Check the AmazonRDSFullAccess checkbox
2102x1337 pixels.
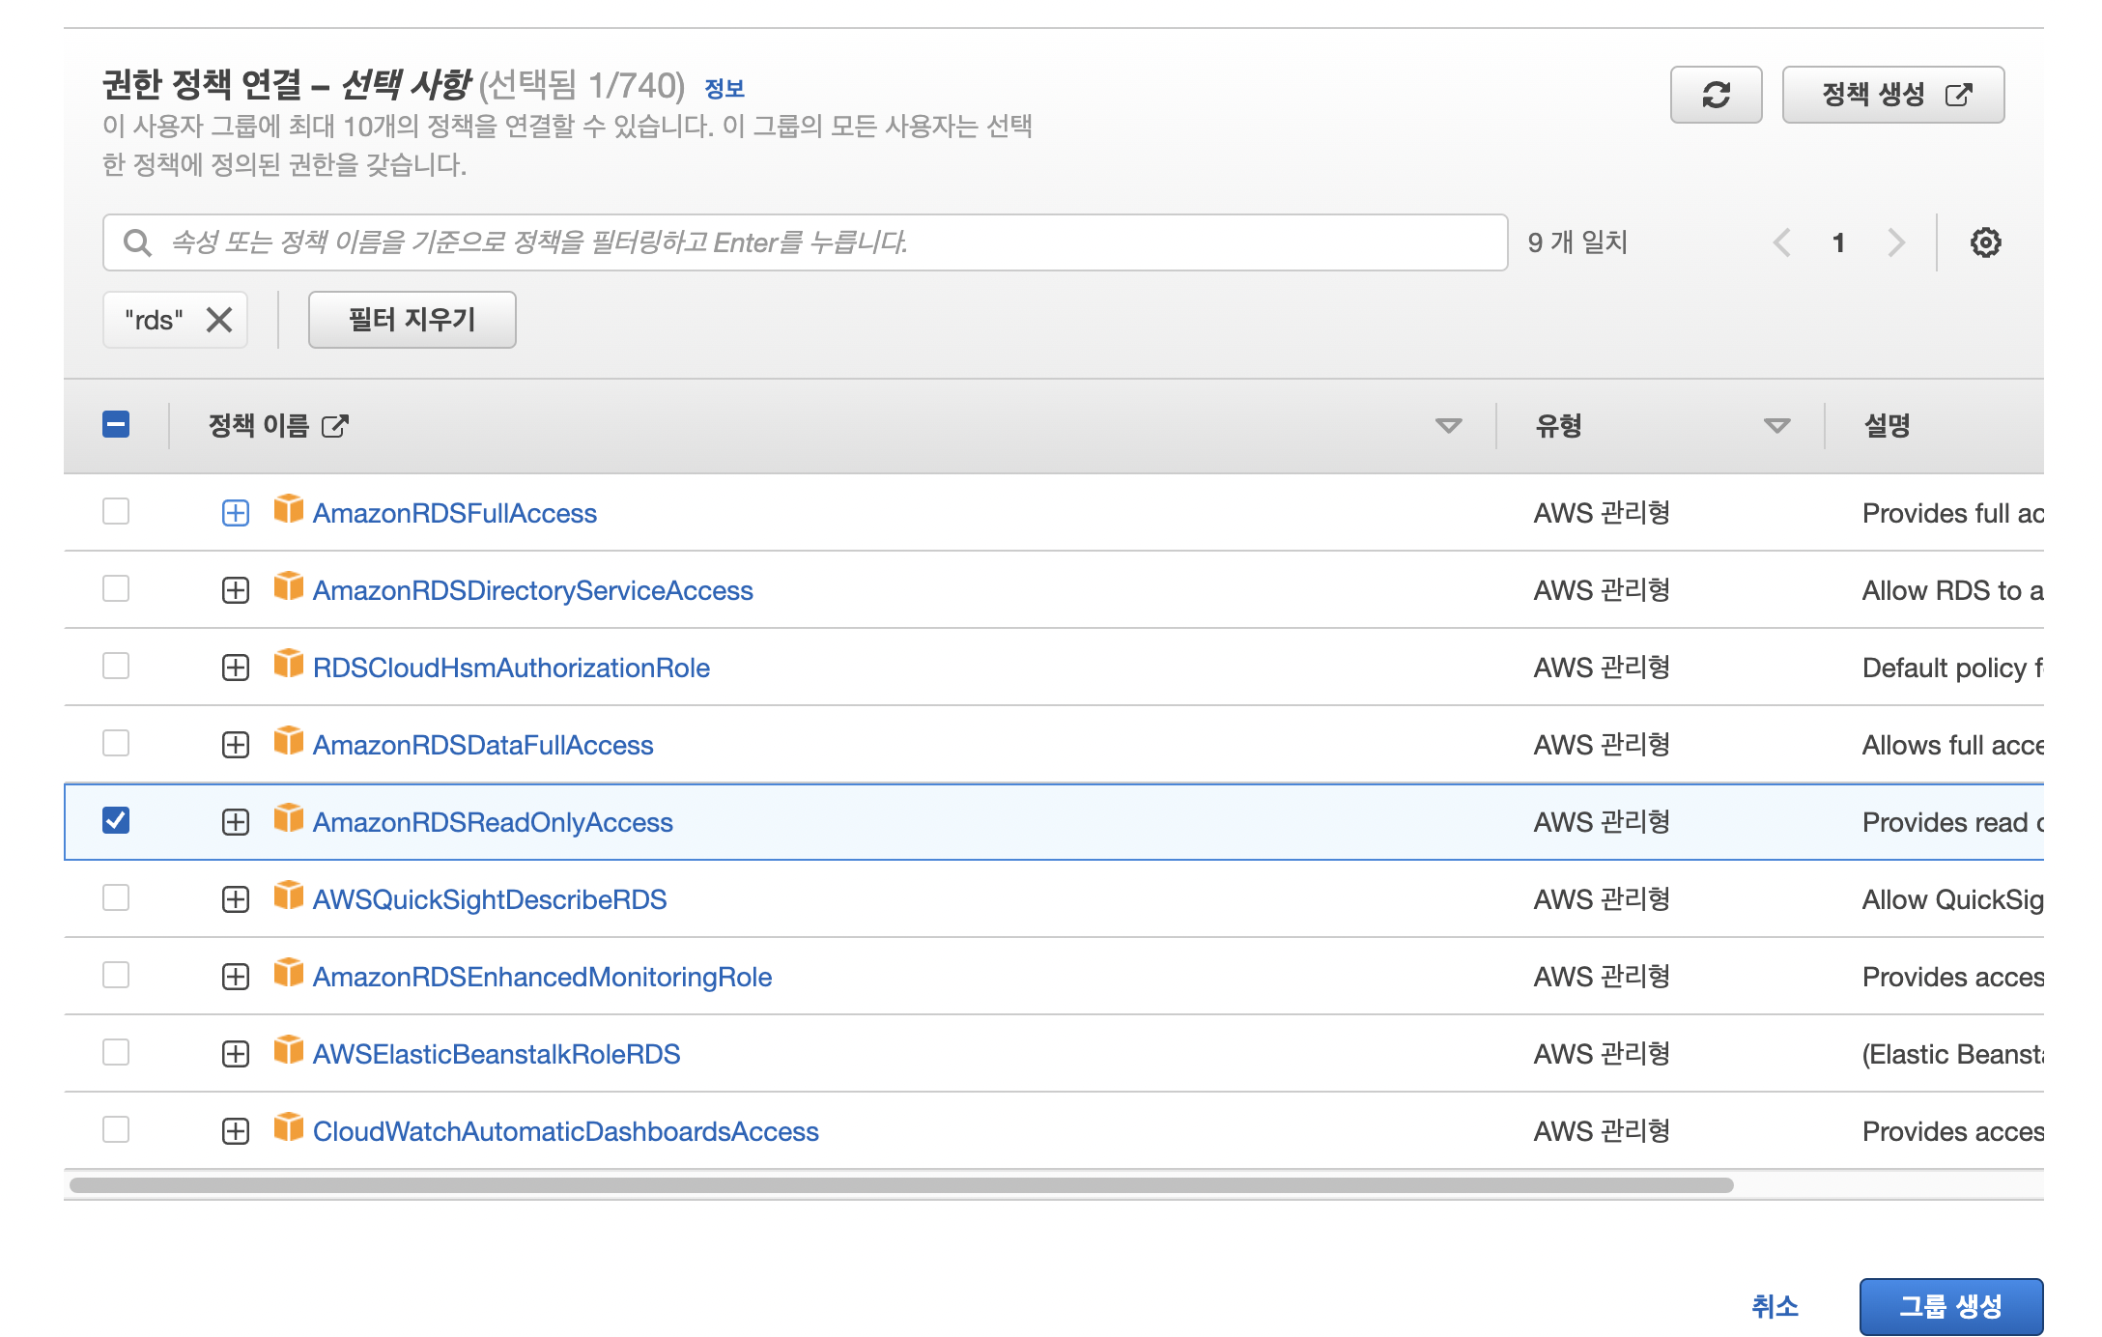coord(116,511)
